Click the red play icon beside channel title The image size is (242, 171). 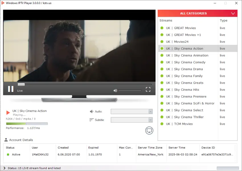8,112
